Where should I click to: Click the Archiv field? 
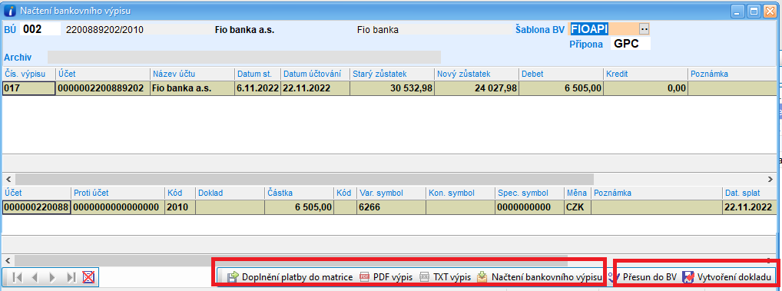point(244,57)
